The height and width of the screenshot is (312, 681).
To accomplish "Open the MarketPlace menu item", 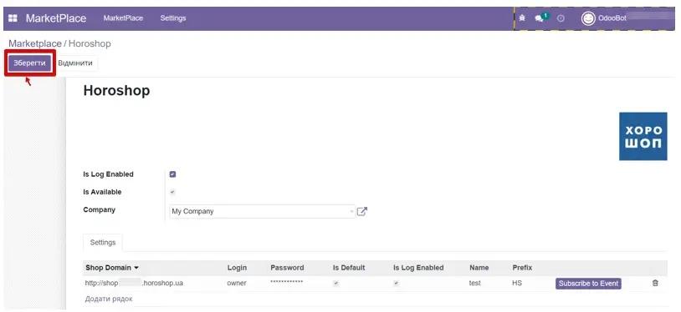I will coord(123,18).
